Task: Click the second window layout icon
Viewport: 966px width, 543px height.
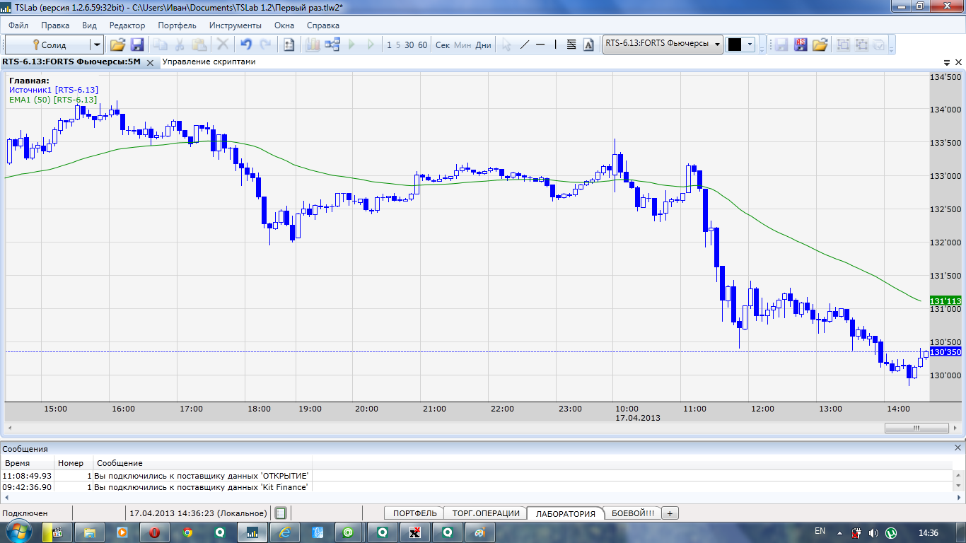Action: coord(861,45)
